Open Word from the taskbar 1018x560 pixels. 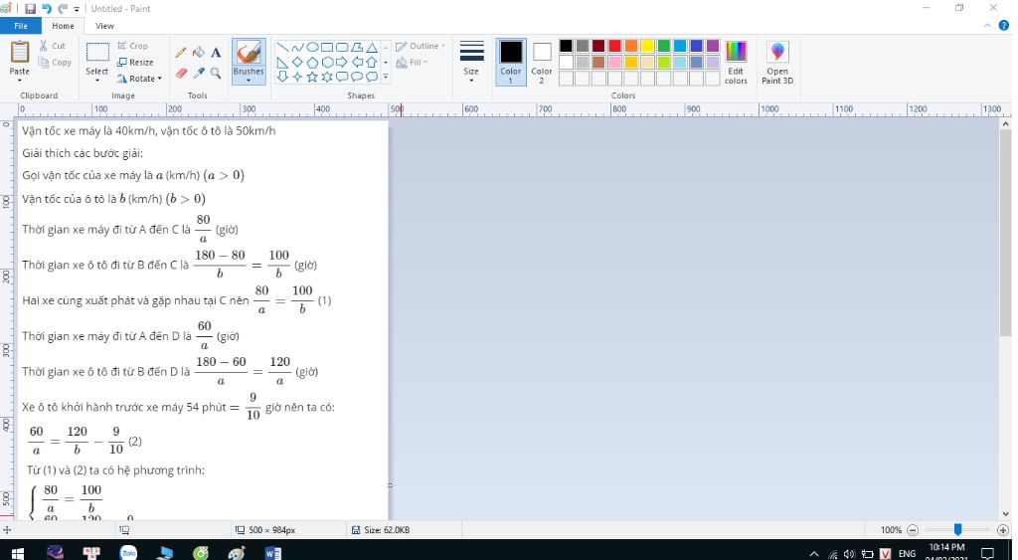pyautogui.click(x=273, y=553)
